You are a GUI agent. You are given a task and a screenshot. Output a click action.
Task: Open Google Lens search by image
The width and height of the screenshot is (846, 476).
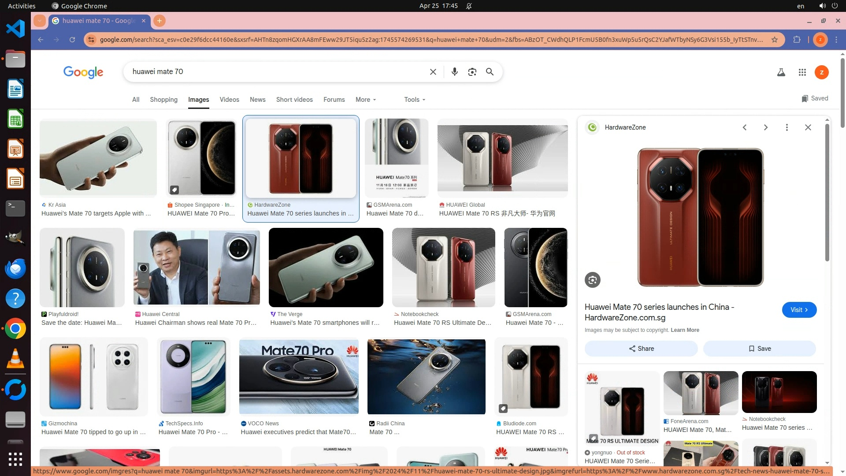click(472, 72)
